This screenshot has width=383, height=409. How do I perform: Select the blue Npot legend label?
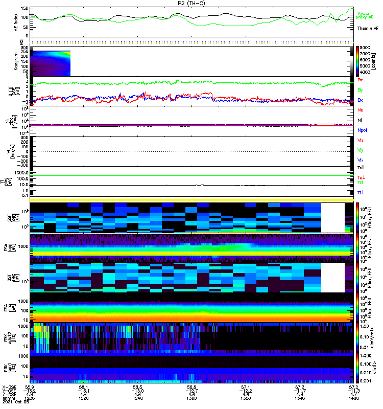pos(362,130)
